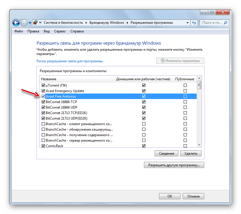Uncheck the µTorrent (ПК) program checkbox
The height and width of the screenshot is (214, 241).
43,85
